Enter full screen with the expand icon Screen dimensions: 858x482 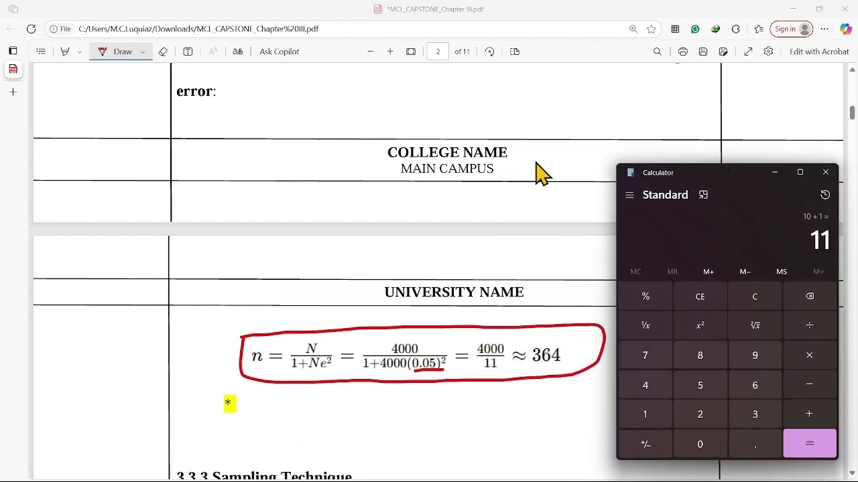pos(748,52)
